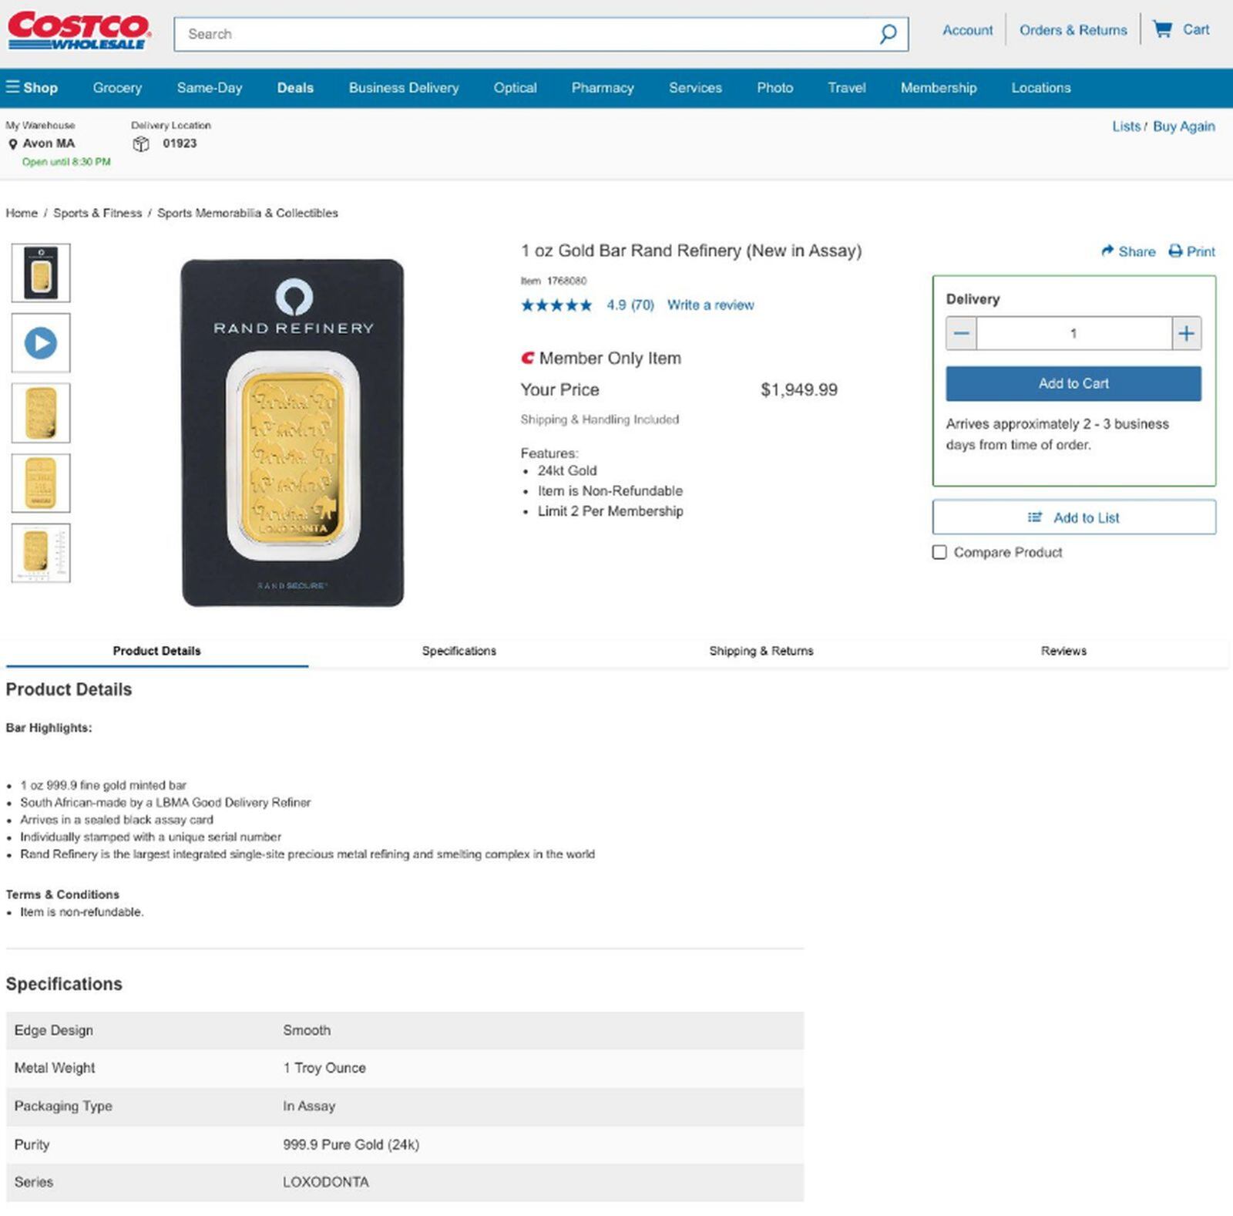
Task: Click the search magnifier icon
Action: pos(888,34)
